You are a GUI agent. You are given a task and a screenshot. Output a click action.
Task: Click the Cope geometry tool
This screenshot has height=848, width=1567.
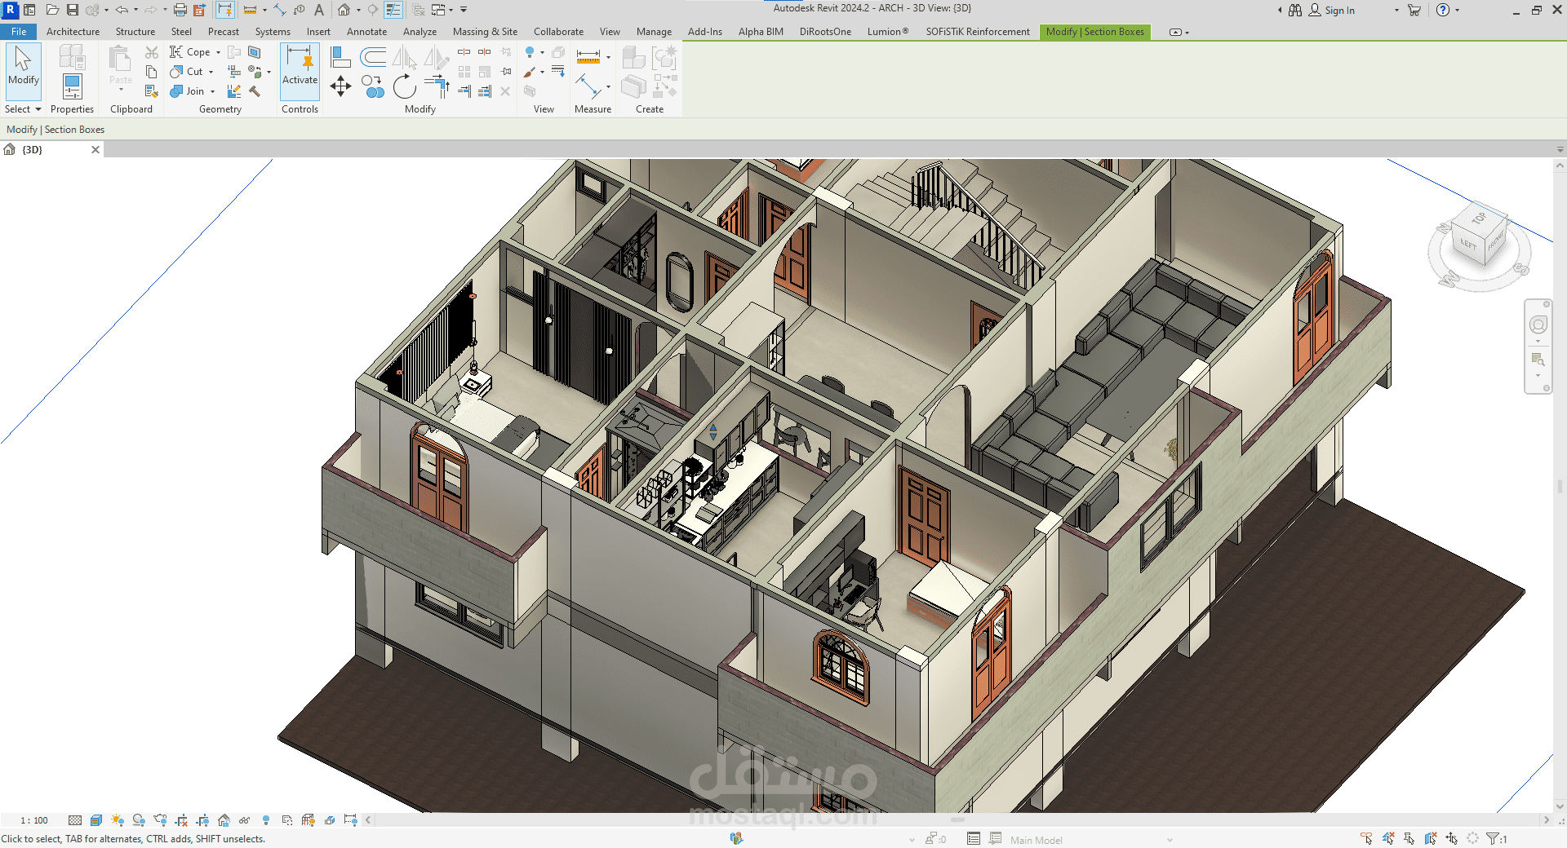(189, 51)
